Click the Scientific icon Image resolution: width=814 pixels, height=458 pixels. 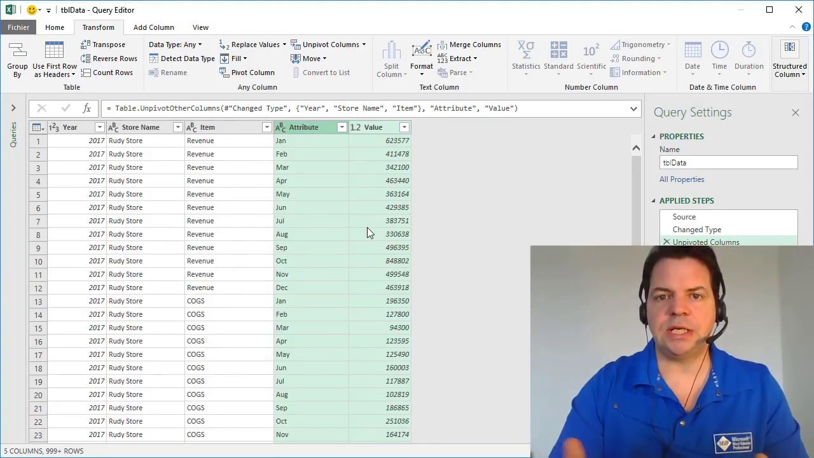(x=591, y=50)
